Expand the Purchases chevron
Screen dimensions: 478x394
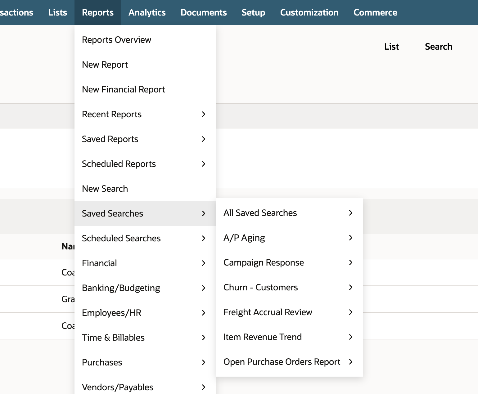pos(204,362)
